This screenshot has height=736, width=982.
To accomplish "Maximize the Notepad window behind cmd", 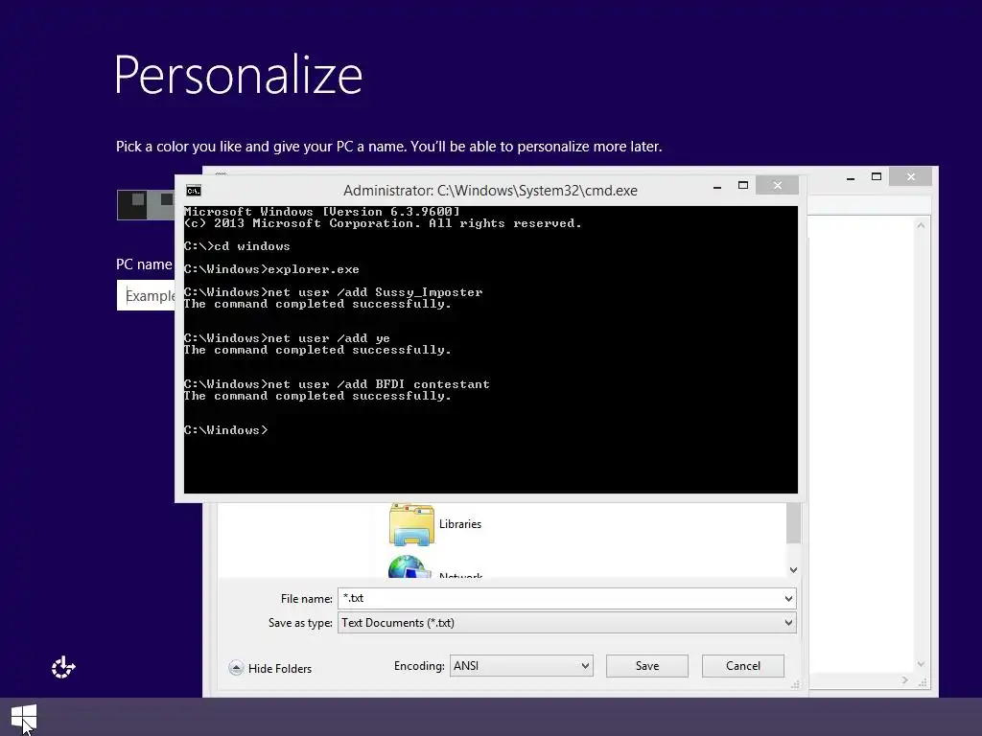I will pos(877,177).
